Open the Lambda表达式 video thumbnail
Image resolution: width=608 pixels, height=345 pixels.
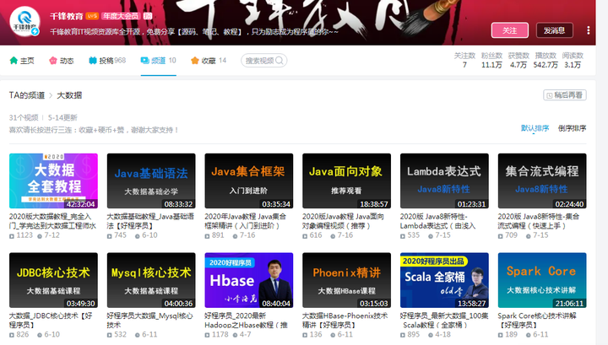click(444, 181)
